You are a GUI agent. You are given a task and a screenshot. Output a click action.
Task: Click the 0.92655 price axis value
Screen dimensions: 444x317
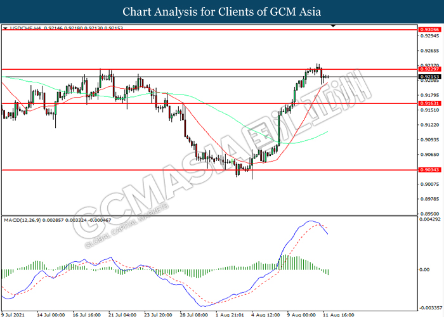(430, 51)
